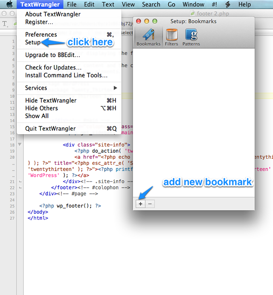Select the Bookmarks pane in Setup window
The image size is (273, 295).
pyautogui.click(x=148, y=37)
